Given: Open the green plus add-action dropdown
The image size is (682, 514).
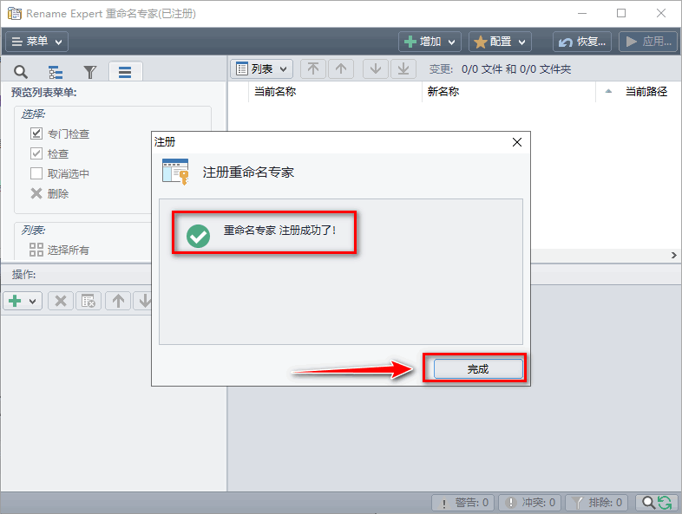Looking at the screenshot, I should [23, 301].
